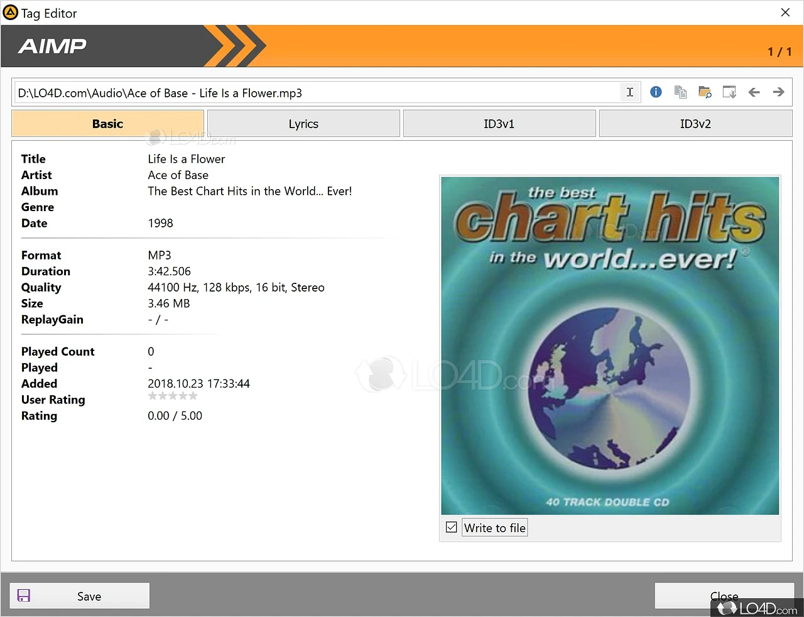
Task: Click the duration value 3:42.506
Action: 170,271
